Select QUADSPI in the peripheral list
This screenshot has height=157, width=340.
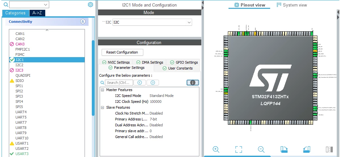coord(23,75)
